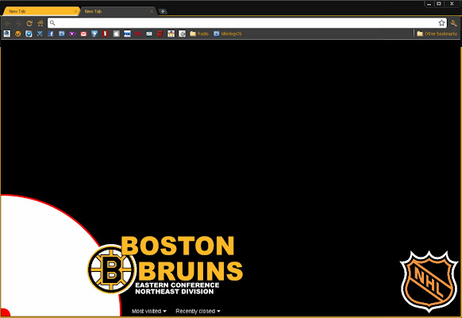Open the Facebook bookmark
The width and height of the screenshot is (462, 318).
click(x=51, y=33)
